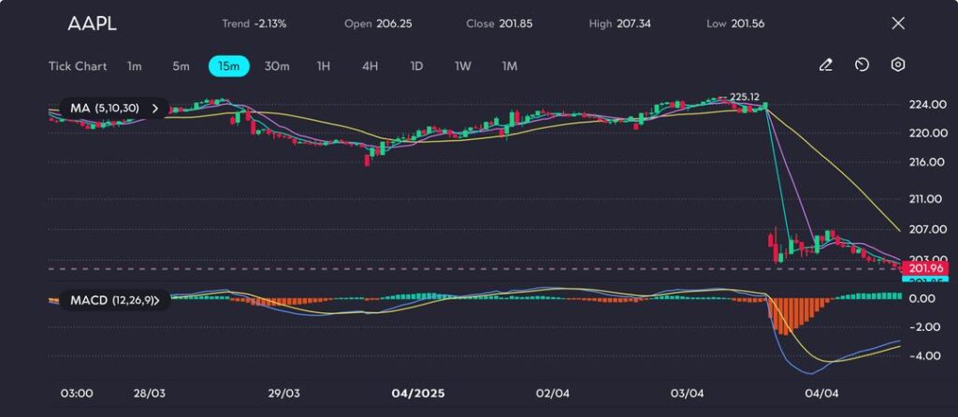Select the 1m timeframe
This screenshot has width=958, height=417.
click(135, 66)
